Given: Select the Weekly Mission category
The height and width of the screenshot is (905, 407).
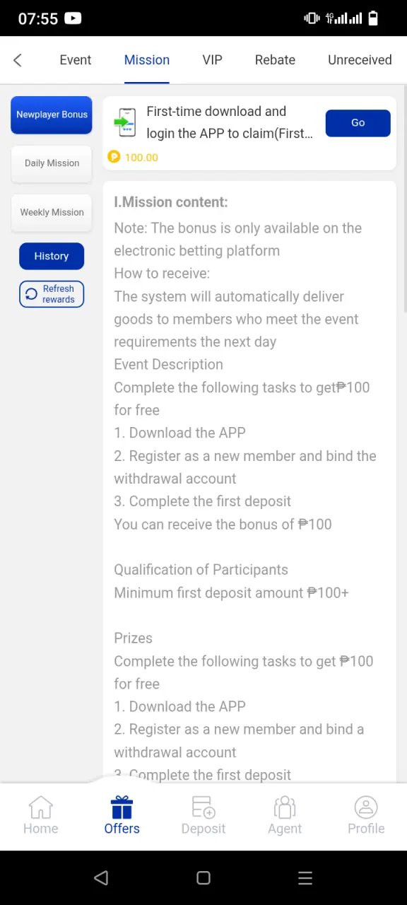Looking at the screenshot, I should [52, 212].
